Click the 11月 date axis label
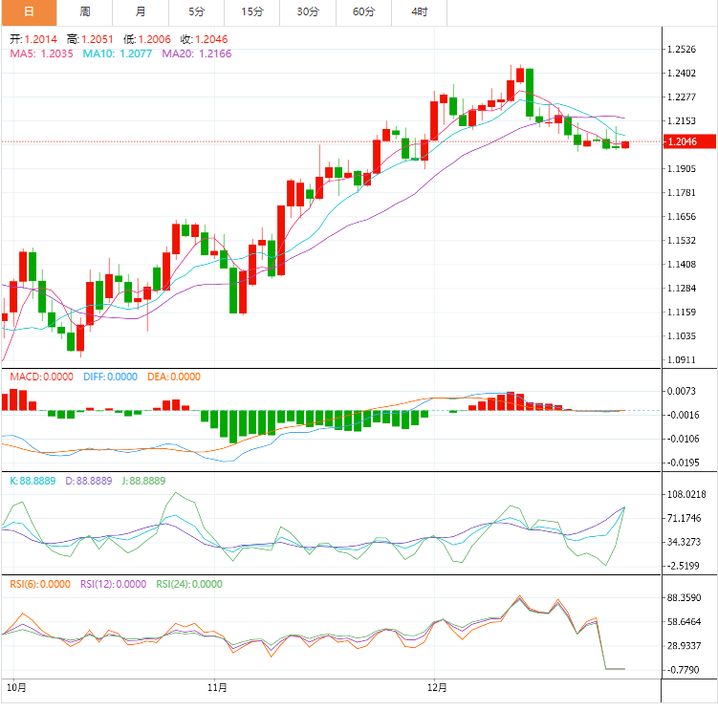 [217, 686]
